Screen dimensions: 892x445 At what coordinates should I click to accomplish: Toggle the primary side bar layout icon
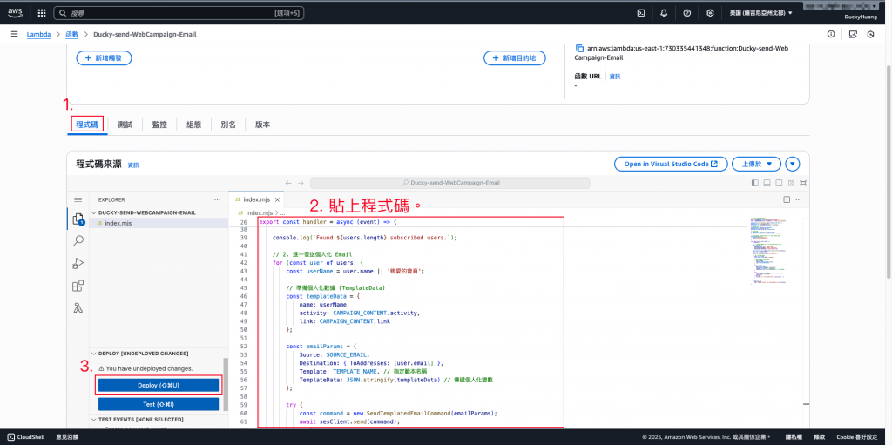(x=755, y=183)
